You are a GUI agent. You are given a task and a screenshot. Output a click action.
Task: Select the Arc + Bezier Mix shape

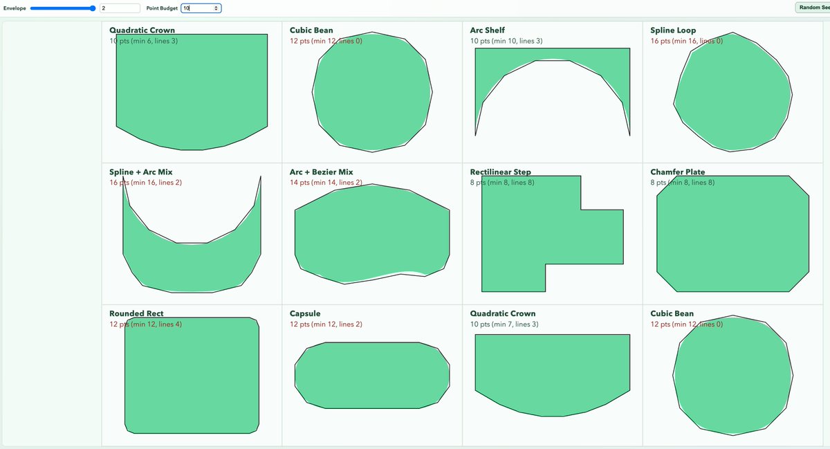point(372,235)
